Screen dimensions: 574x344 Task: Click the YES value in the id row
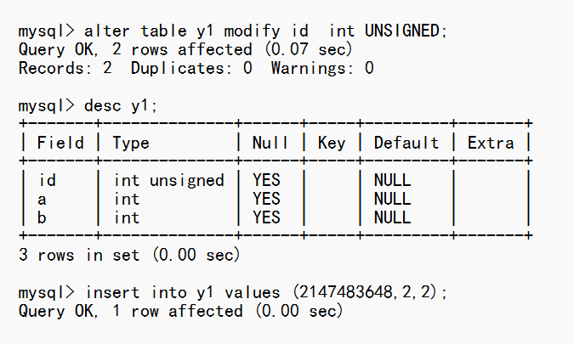click(x=266, y=180)
